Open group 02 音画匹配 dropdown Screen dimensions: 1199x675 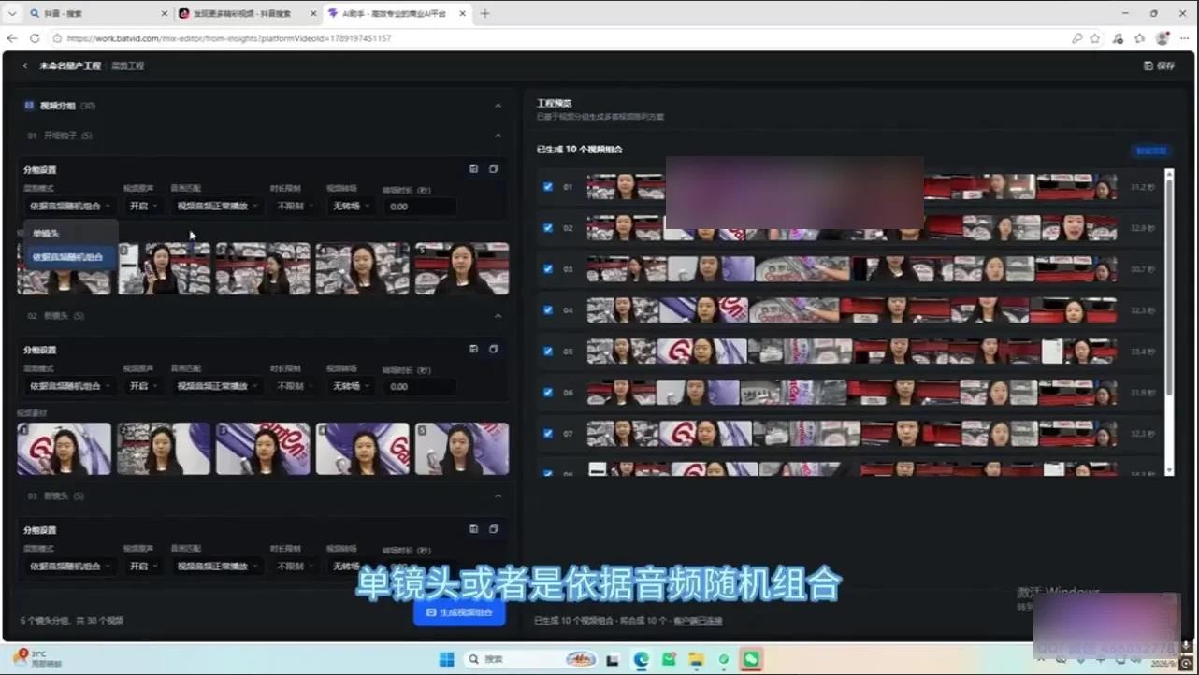pyautogui.click(x=216, y=385)
